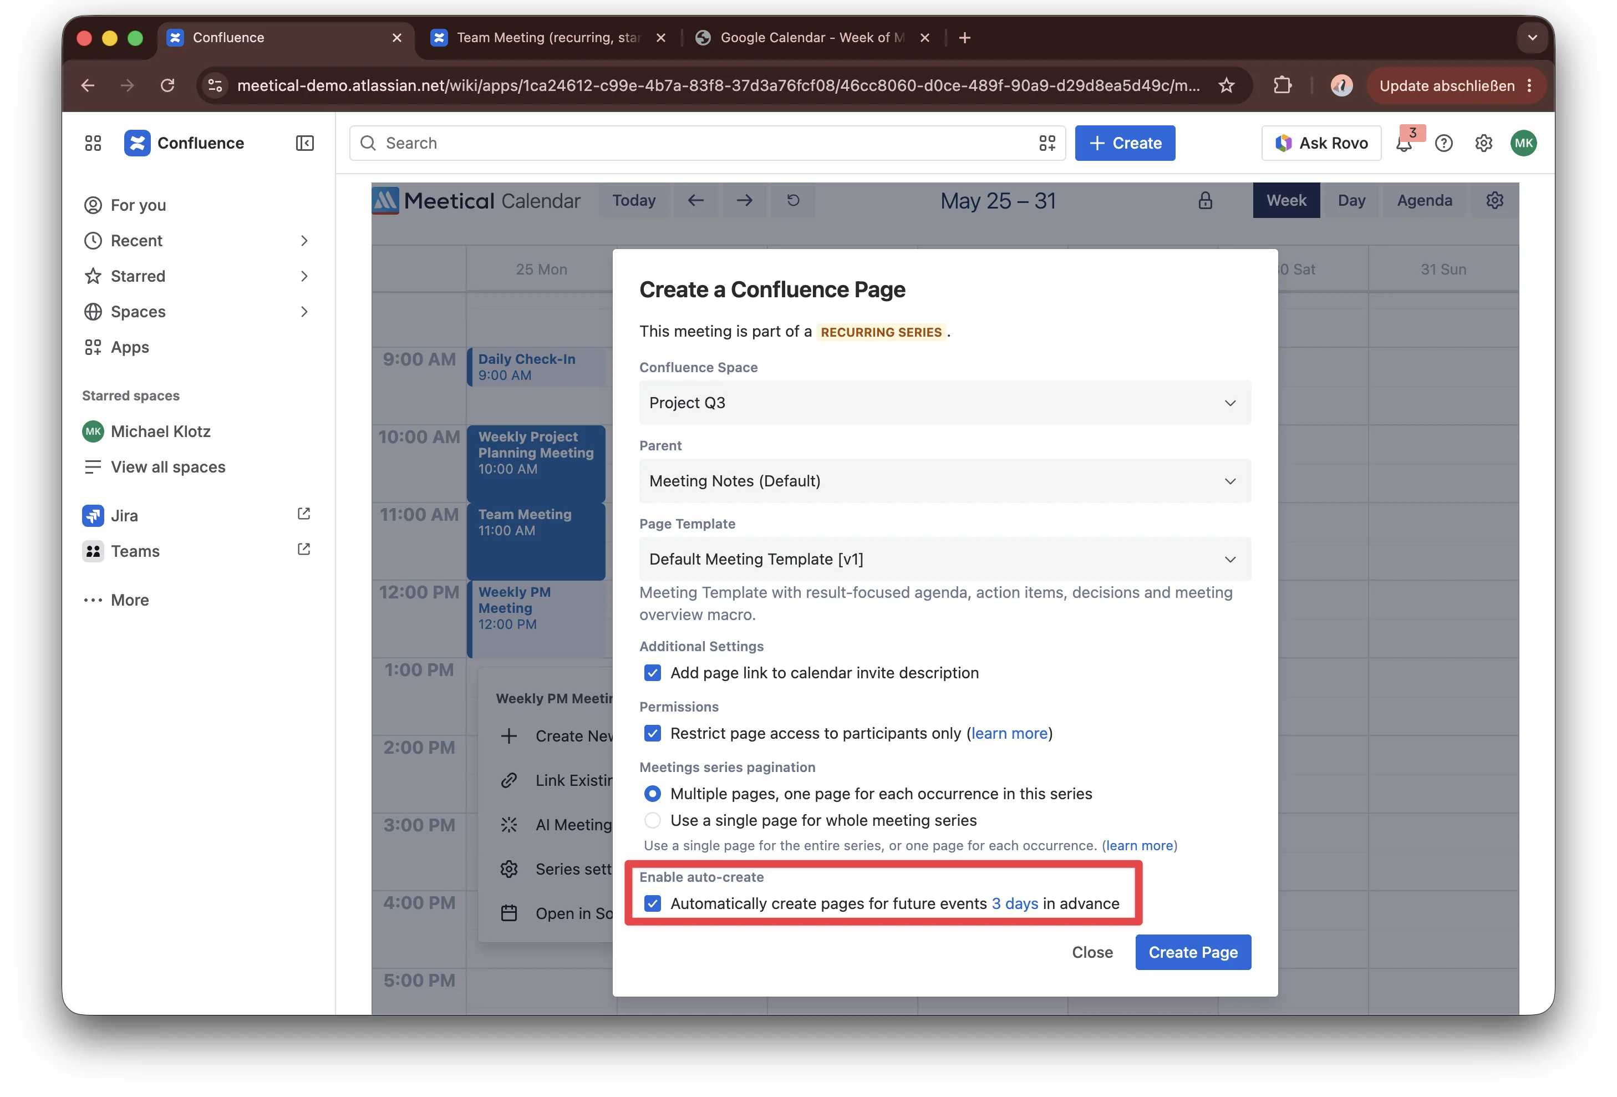The width and height of the screenshot is (1617, 1097).
Task: Open the Daily Check-In 9:00 AM event
Action: [x=536, y=368]
